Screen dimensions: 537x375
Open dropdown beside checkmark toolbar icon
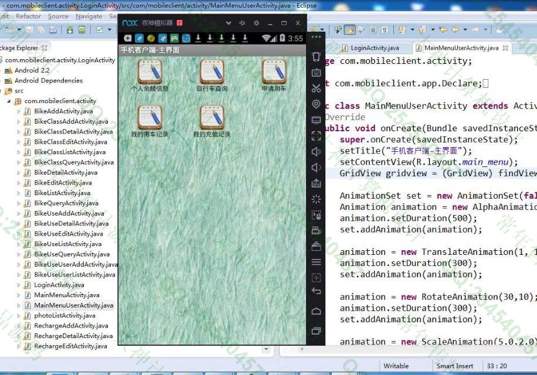coord(110,30)
